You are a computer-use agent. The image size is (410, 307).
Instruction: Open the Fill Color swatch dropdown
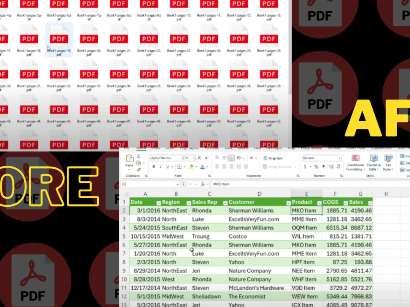pos(196,166)
